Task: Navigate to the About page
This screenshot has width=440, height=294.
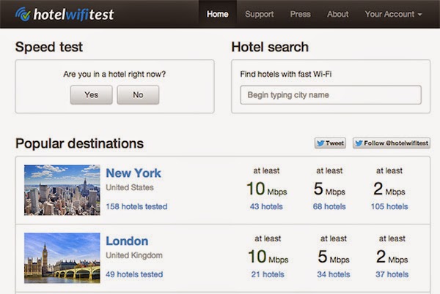Action: point(338,14)
